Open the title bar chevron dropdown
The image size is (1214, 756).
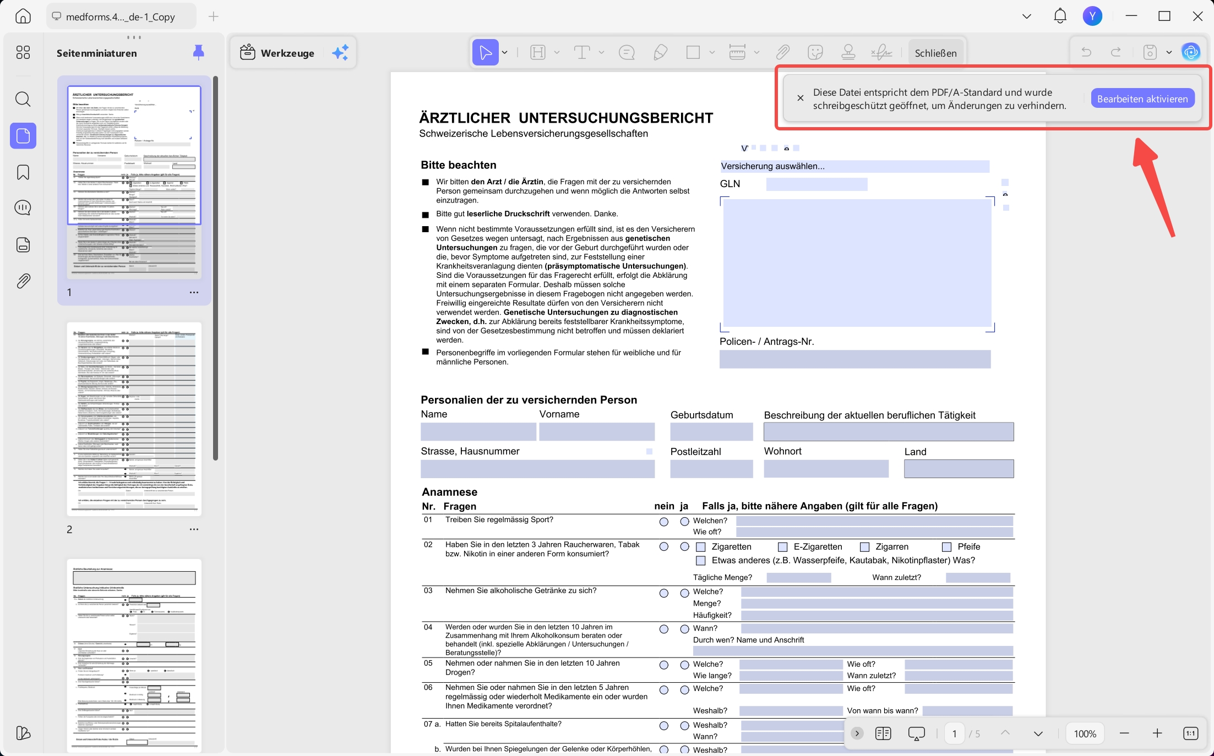(x=1026, y=17)
